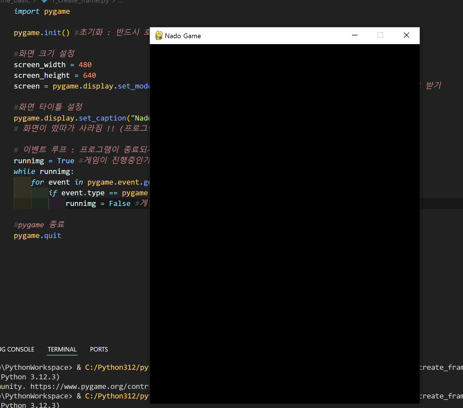Switch to the TERMINAL panel tab

[x=62, y=349]
